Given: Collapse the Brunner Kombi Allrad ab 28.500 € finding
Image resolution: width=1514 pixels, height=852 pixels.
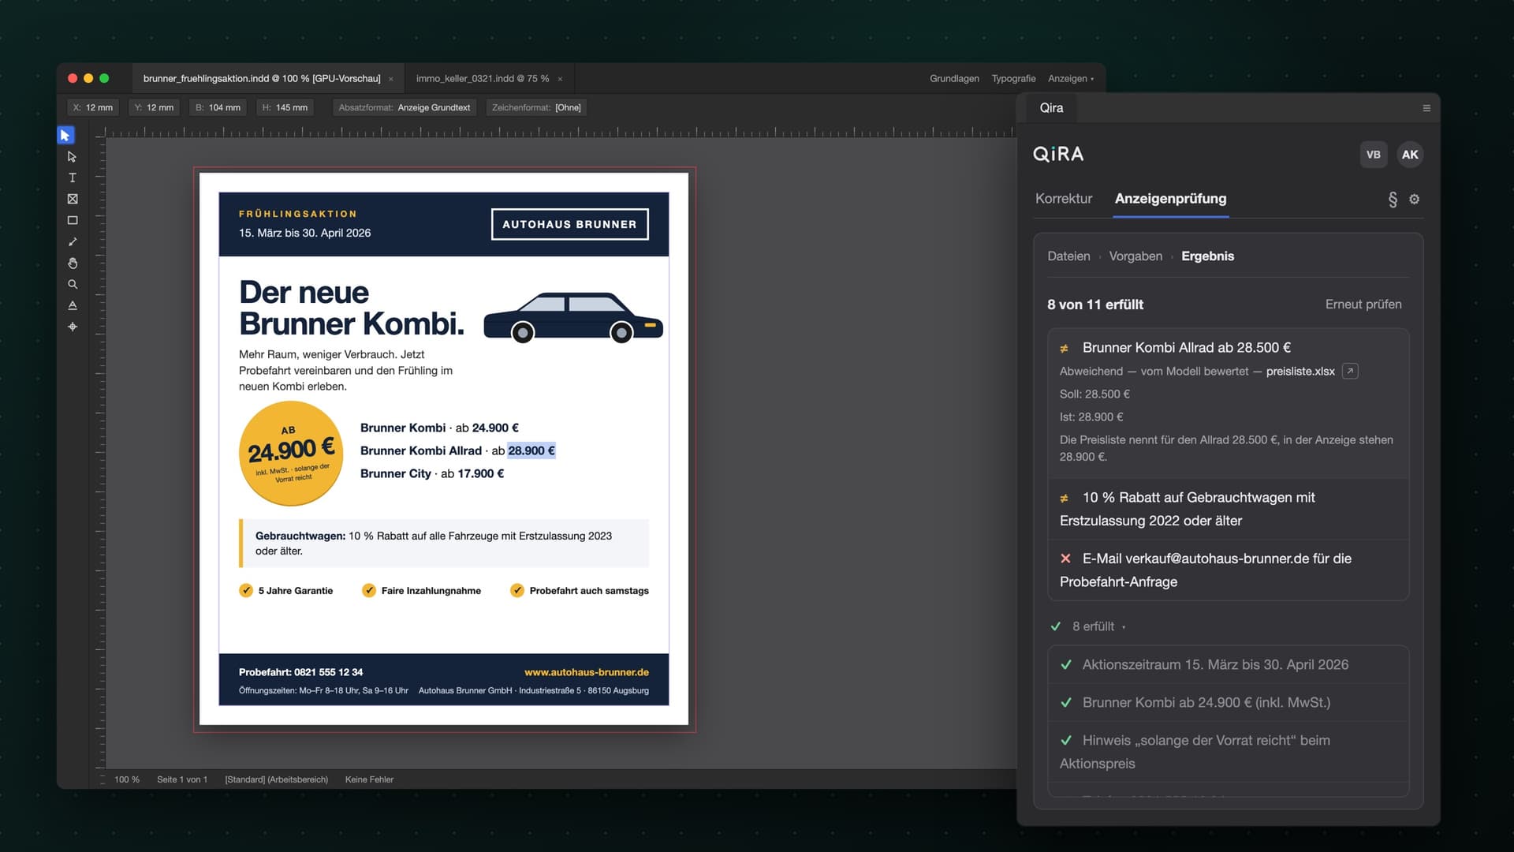Looking at the screenshot, I should pos(1229,348).
